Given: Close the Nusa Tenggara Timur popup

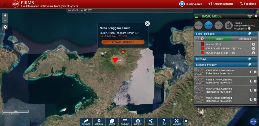Looking at the screenshot, I should click(x=147, y=24).
